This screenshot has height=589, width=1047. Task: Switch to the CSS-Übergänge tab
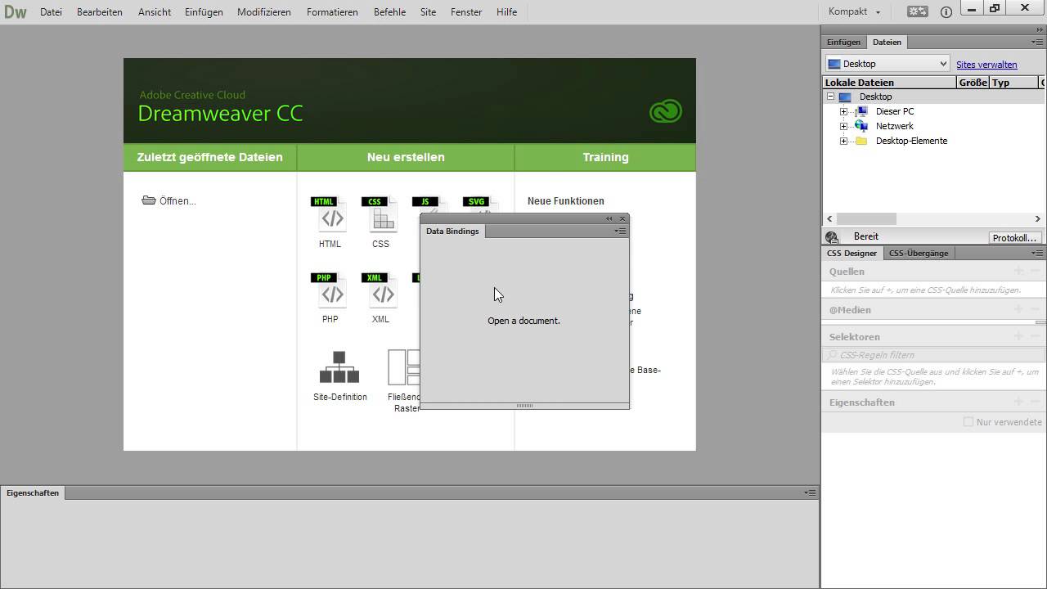[x=919, y=253]
